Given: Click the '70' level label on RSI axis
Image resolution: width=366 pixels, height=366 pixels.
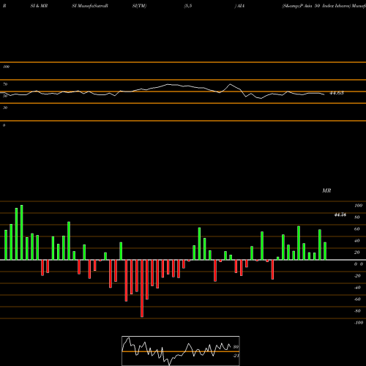Looking at the screenshot, I should (5, 84).
